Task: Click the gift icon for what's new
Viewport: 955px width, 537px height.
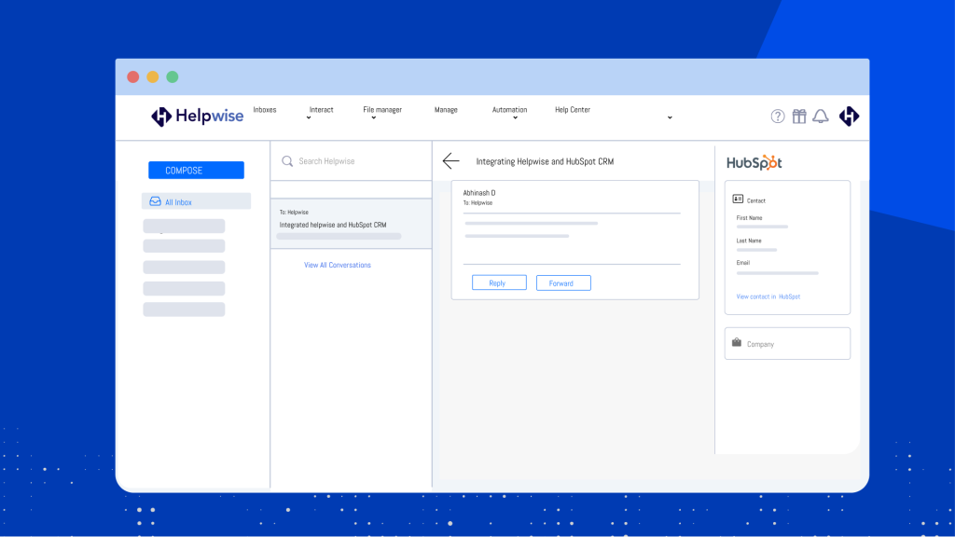Action: click(799, 116)
